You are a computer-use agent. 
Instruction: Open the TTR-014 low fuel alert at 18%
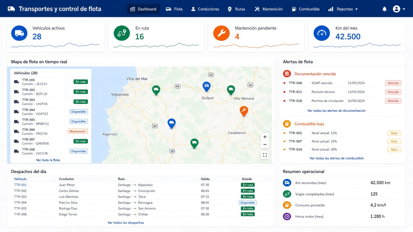pyautogui.click(x=342, y=150)
